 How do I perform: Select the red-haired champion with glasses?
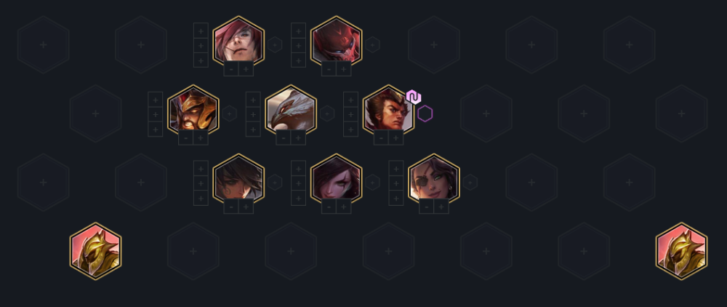[x=238, y=41]
